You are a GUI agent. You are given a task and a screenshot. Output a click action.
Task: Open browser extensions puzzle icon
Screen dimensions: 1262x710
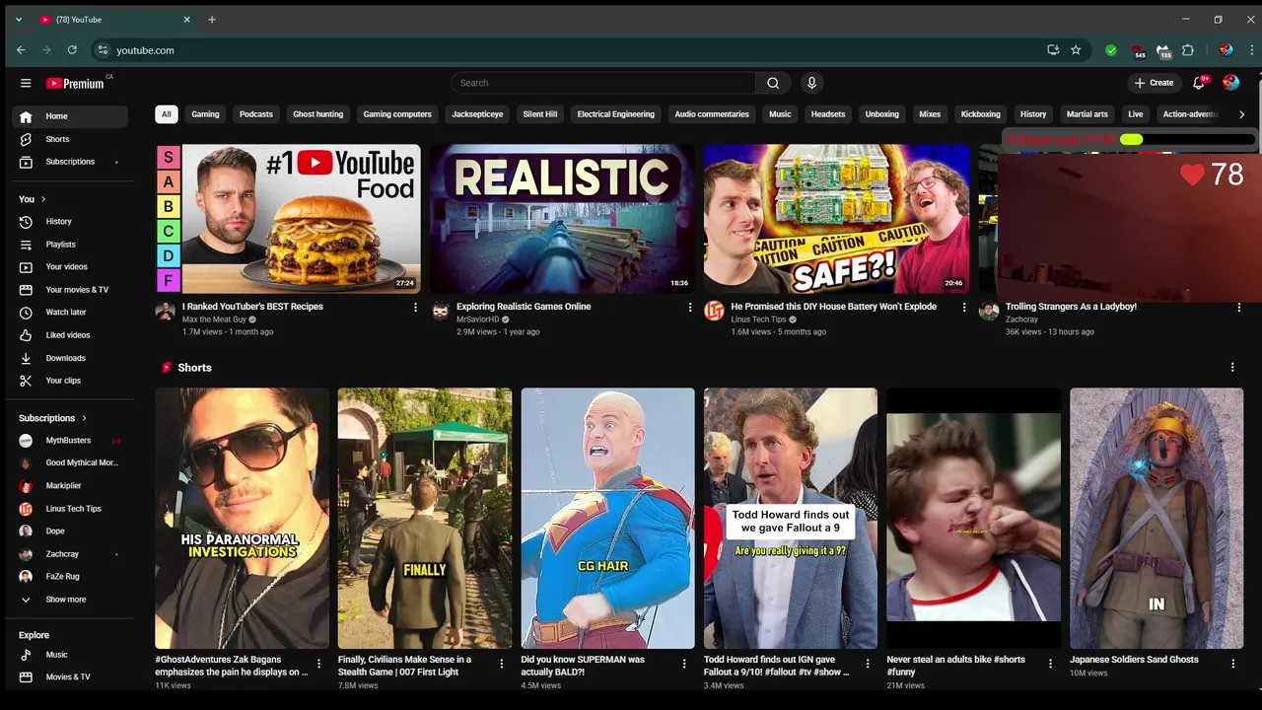pyautogui.click(x=1188, y=50)
